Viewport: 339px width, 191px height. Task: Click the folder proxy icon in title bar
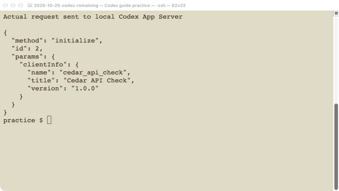pos(30,5)
